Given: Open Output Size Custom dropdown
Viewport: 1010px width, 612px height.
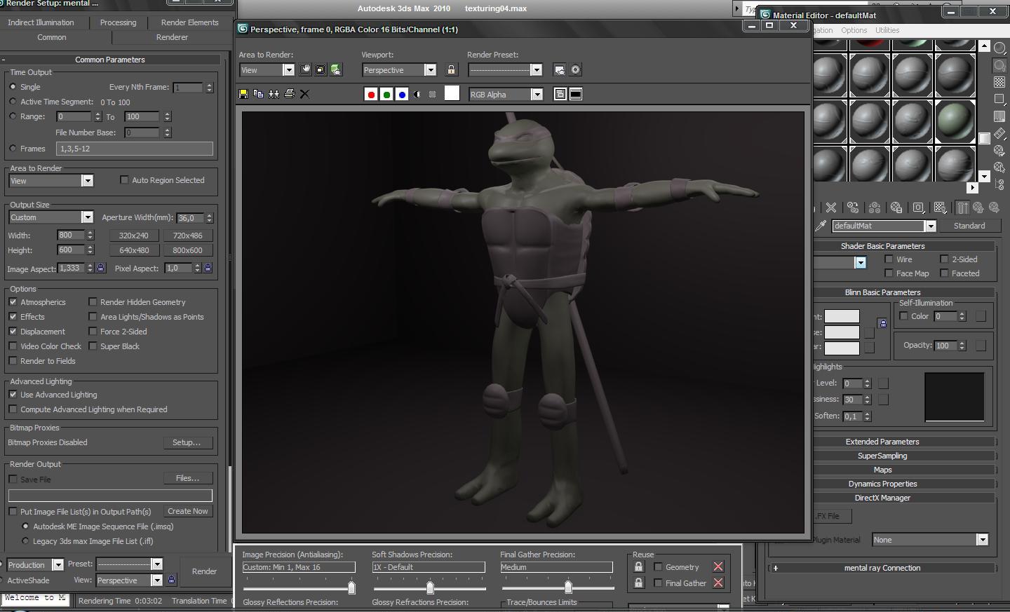Looking at the screenshot, I should pyautogui.click(x=87, y=217).
